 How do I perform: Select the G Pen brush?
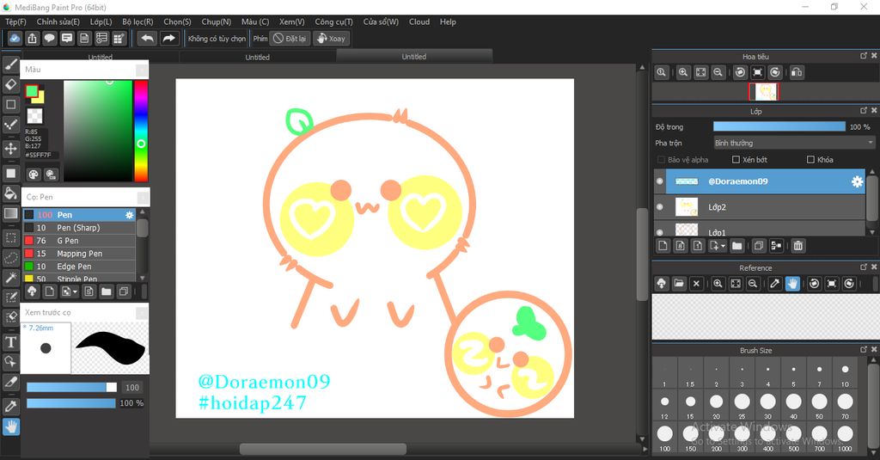pyautogui.click(x=80, y=241)
